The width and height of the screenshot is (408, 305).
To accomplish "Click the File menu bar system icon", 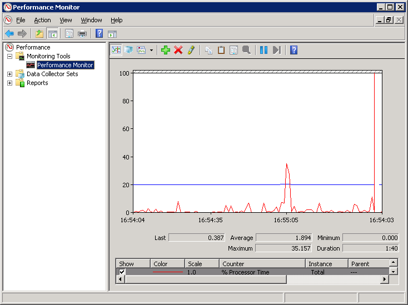I will point(8,20).
